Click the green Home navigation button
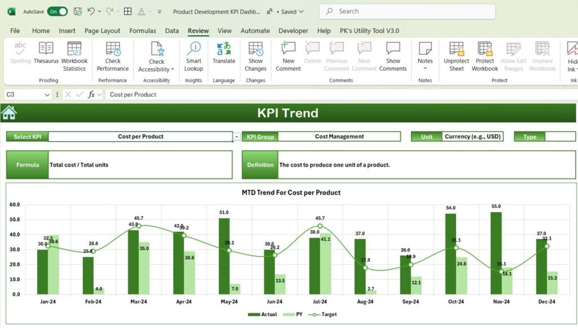Viewport: 578px width, 328px height. (8, 113)
